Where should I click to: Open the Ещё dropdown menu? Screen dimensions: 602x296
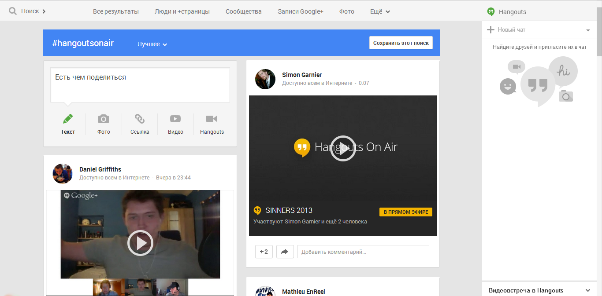point(380,11)
